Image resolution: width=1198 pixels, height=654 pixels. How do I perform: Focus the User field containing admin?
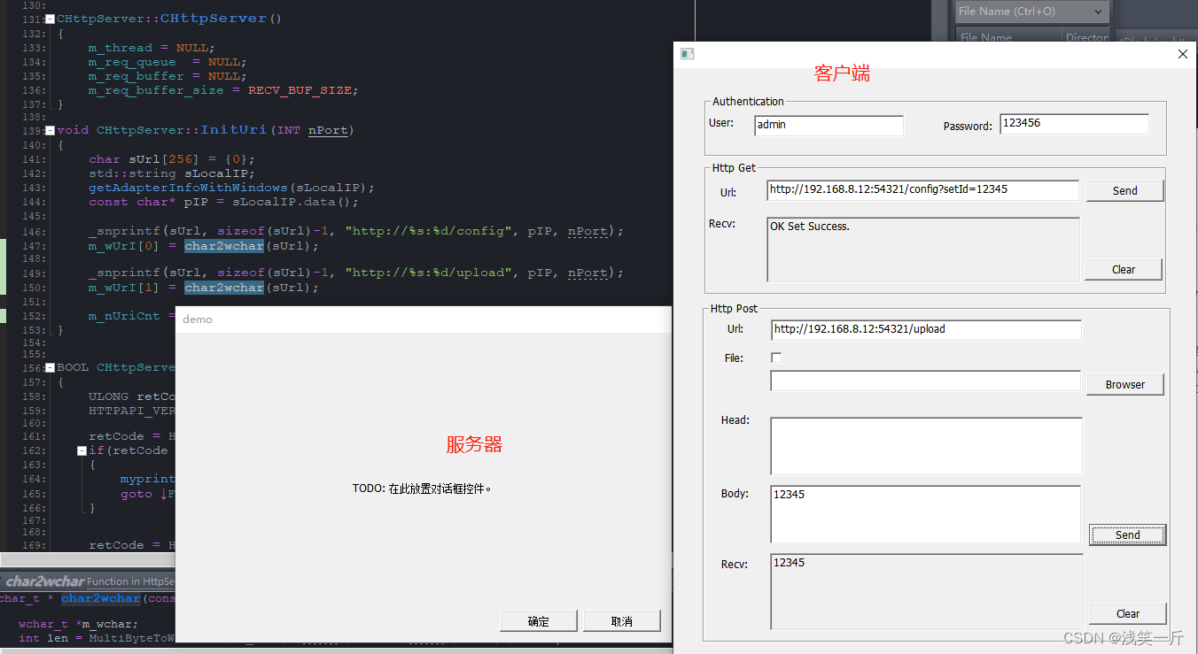828,125
